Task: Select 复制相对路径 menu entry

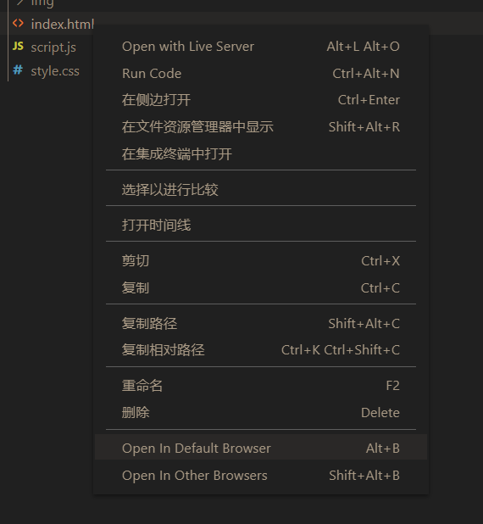Action: [261, 350]
